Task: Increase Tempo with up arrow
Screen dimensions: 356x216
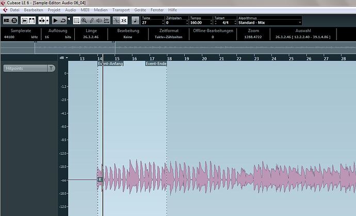Action: click(x=211, y=21)
